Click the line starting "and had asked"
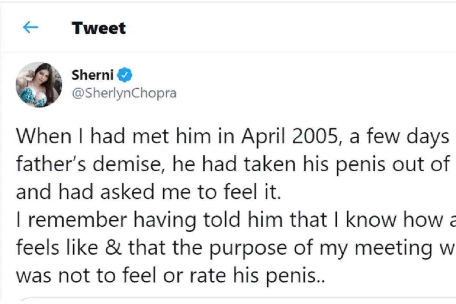 (x=148, y=193)
